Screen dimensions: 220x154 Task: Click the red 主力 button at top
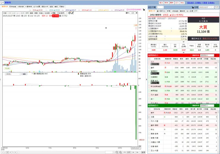[177, 3]
